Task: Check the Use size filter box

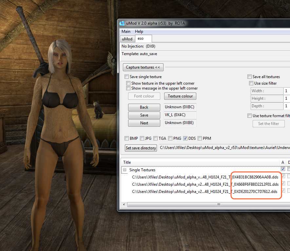Action: point(251,83)
